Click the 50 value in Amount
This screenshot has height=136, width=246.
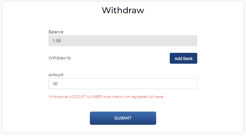(x=55, y=84)
